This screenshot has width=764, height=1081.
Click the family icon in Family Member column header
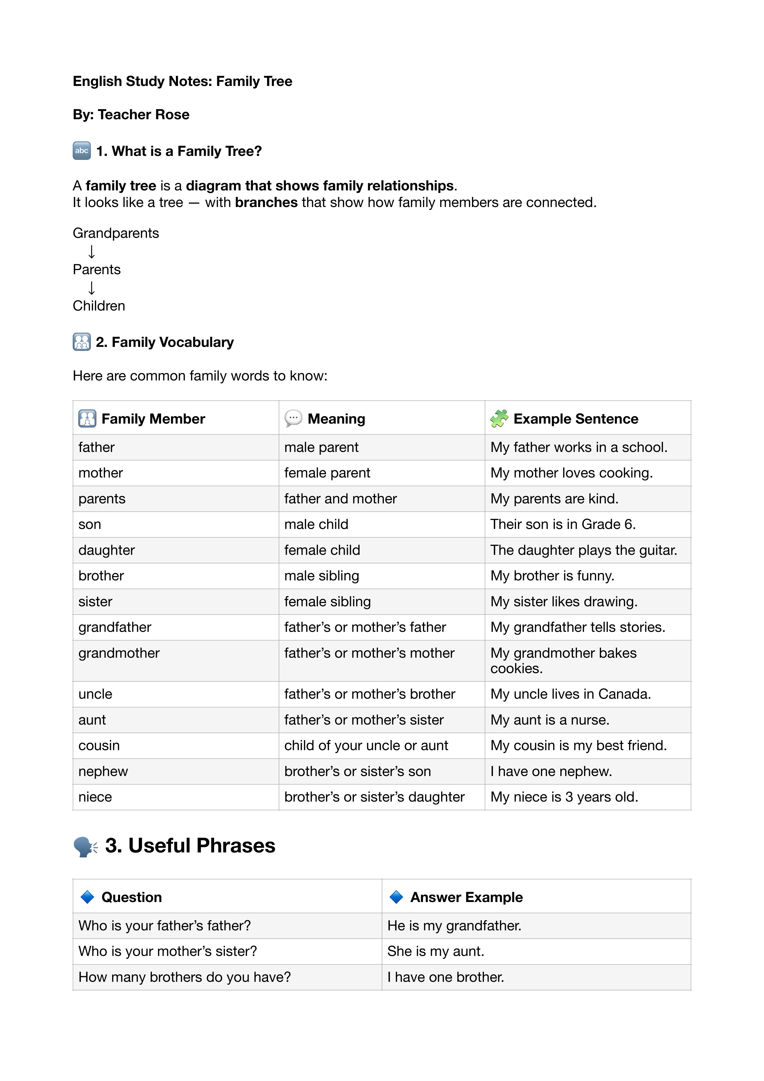87,419
